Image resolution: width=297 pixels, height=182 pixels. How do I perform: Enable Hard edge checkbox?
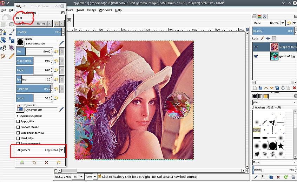[x=18, y=138]
